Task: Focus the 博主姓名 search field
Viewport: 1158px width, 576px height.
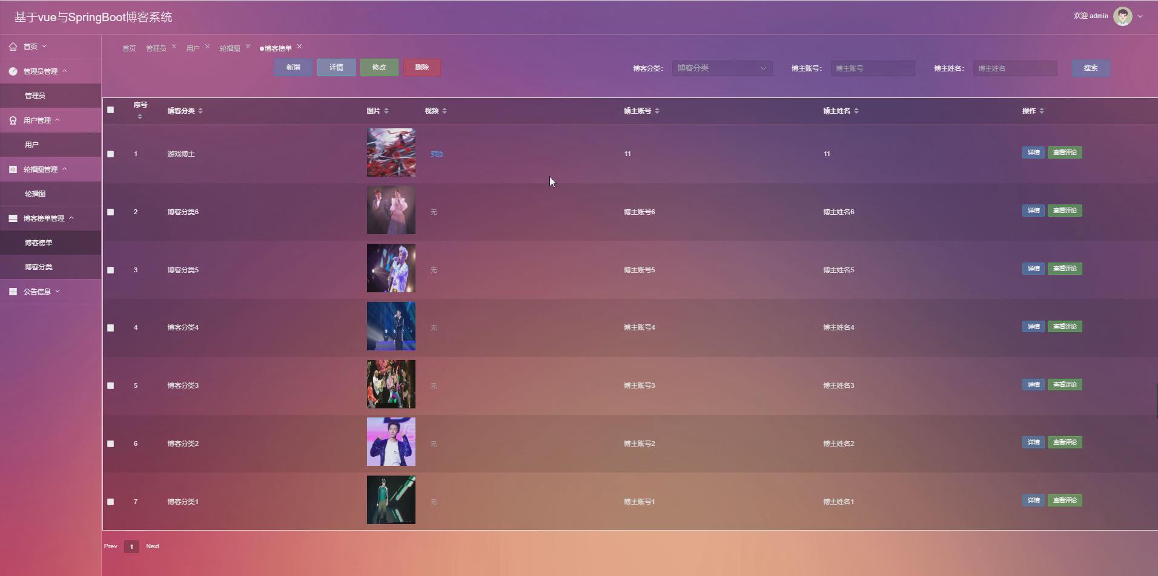Action: coord(1015,68)
